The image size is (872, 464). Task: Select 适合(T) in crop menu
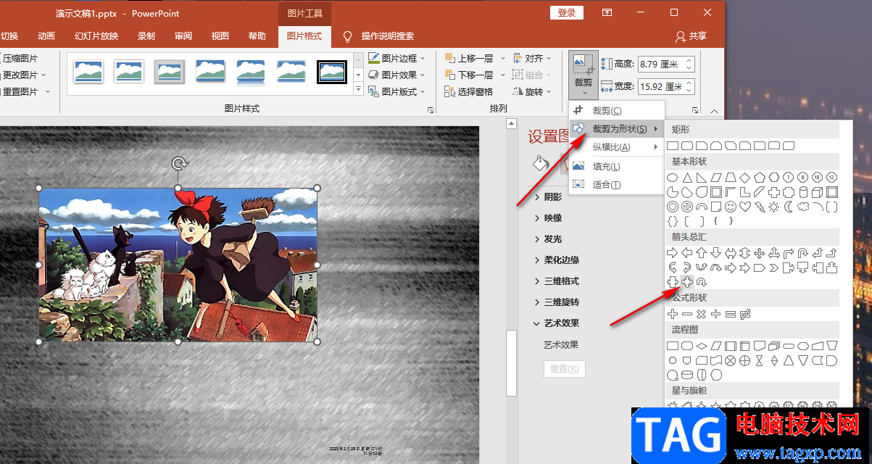(617, 185)
